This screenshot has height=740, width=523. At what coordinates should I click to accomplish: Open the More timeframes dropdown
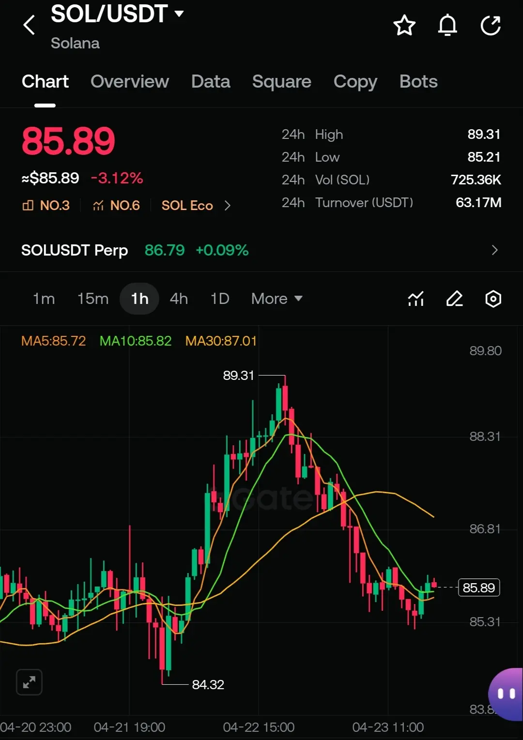277,299
